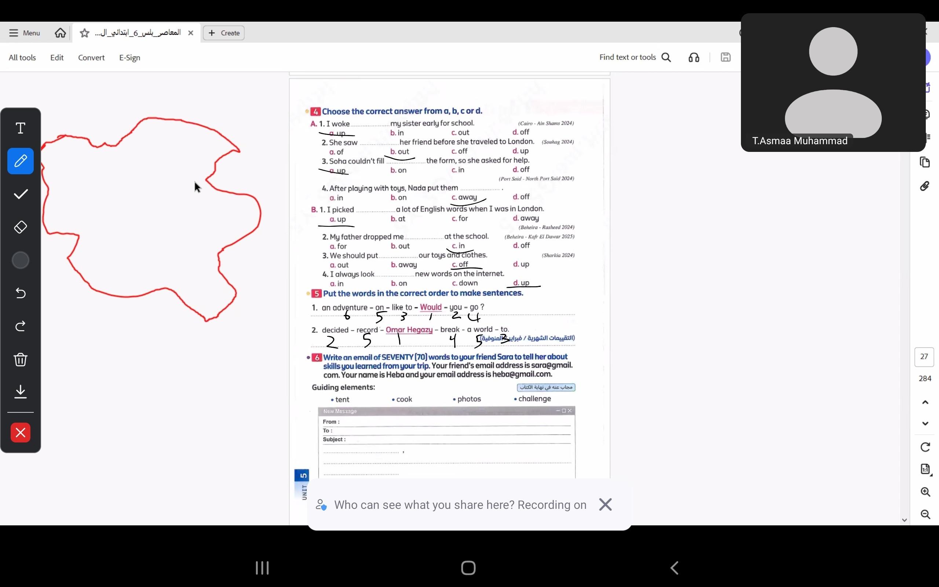Undo the last drawing stroke
The width and height of the screenshot is (939, 587).
click(21, 293)
